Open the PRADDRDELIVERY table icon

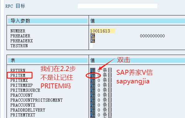tap(93, 110)
